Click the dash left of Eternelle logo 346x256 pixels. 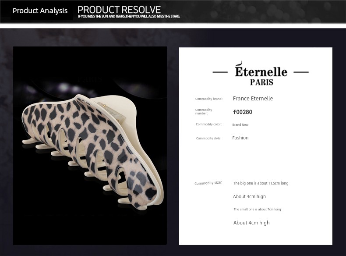(220, 72)
